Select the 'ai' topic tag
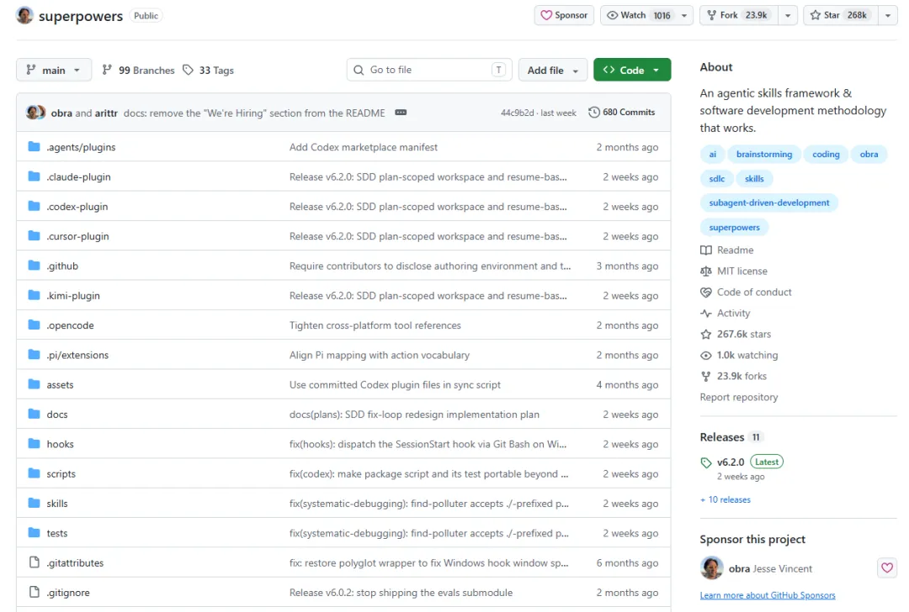The width and height of the screenshot is (909, 612). tap(713, 154)
